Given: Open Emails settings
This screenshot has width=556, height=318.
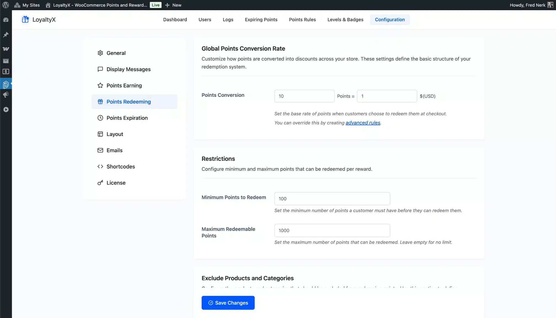Looking at the screenshot, I should 134,150.
